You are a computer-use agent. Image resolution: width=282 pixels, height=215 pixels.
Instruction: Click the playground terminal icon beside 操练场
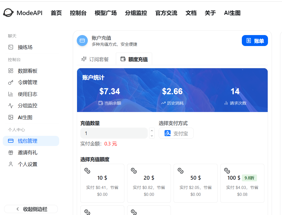click(11, 47)
